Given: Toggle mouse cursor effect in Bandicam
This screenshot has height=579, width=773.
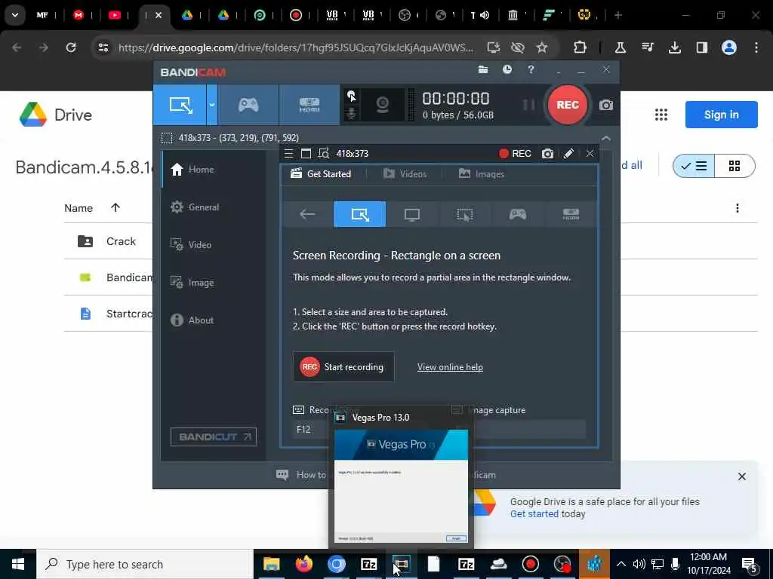Looking at the screenshot, I should pyautogui.click(x=352, y=96).
